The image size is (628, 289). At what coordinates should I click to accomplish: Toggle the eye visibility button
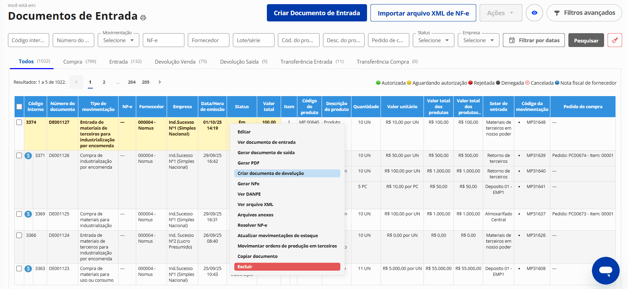[534, 13]
